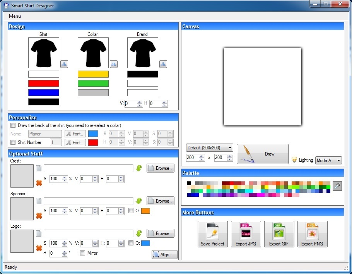Enable the Shirt Number checkbox
352x274 pixels.
pos(13,142)
